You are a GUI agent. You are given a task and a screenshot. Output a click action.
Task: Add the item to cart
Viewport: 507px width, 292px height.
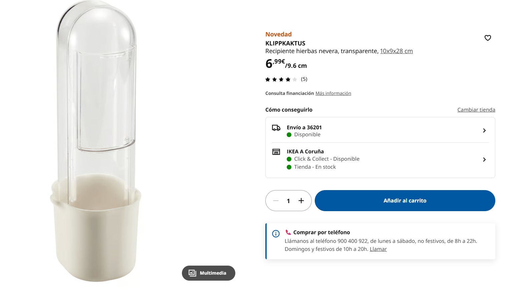point(405,200)
